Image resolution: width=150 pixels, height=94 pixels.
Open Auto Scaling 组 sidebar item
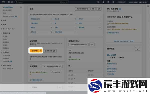[8, 69]
